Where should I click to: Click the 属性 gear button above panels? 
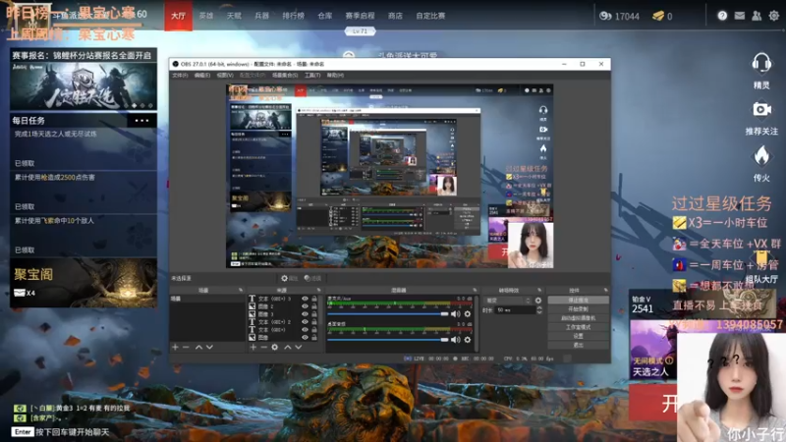point(289,278)
